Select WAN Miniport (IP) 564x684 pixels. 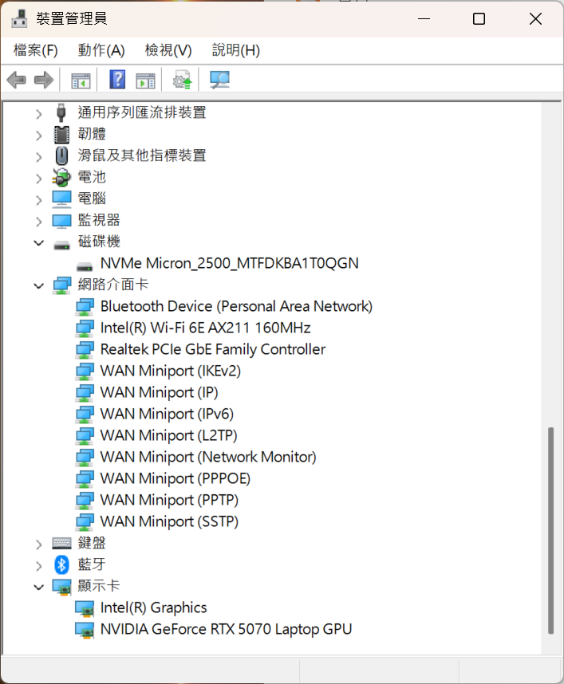point(159,392)
